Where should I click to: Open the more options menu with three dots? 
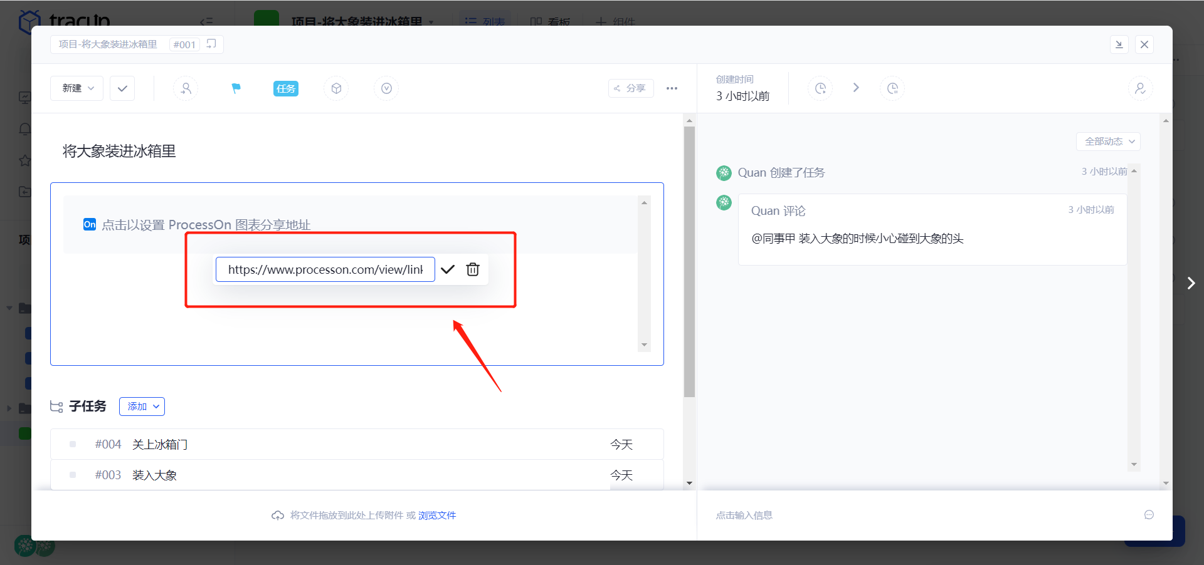click(x=672, y=88)
